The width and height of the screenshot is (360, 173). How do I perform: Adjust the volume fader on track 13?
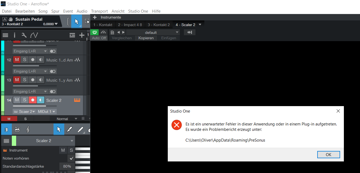(x=34, y=86)
